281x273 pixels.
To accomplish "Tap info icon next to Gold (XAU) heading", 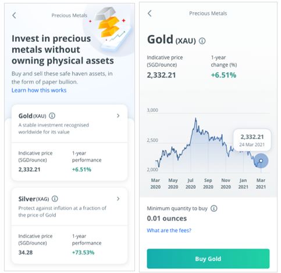I will [202, 41].
